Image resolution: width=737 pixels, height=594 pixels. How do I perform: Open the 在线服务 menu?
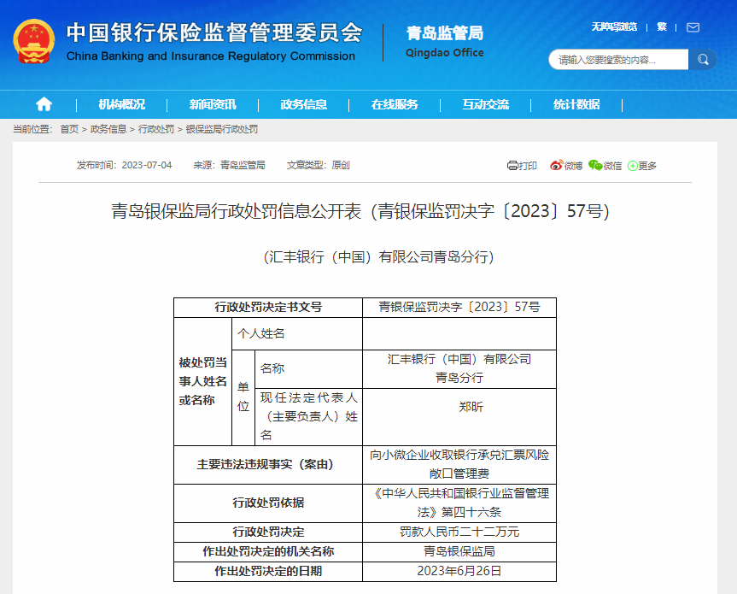tap(395, 104)
